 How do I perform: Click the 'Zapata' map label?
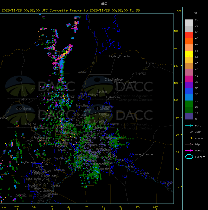[x=55, y=186]
